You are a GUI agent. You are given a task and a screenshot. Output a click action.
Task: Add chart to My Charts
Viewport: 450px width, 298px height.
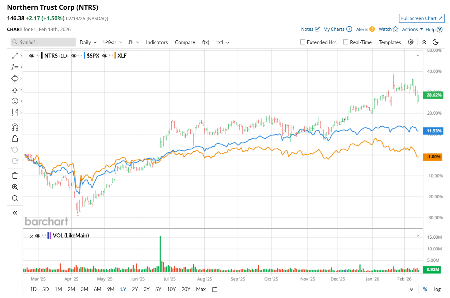[x=349, y=29]
